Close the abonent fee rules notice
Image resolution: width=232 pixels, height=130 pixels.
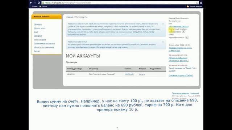click(163, 24)
